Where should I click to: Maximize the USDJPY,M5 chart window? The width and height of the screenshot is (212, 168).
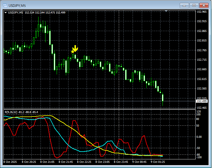[x=194, y=5]
